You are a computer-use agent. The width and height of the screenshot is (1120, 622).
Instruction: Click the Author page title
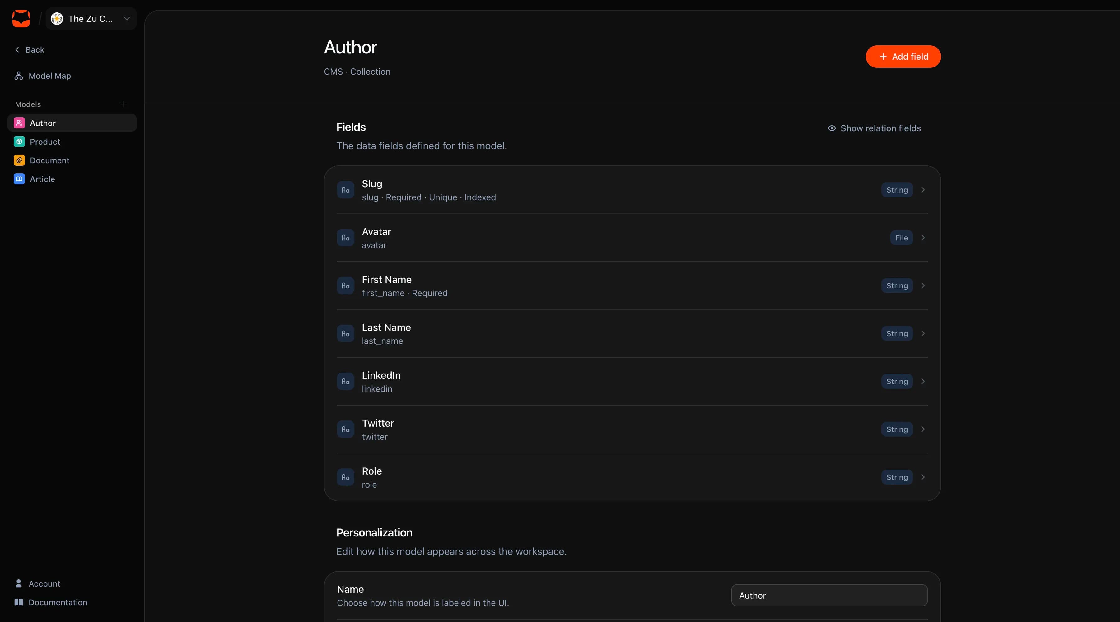pos(350,47)
